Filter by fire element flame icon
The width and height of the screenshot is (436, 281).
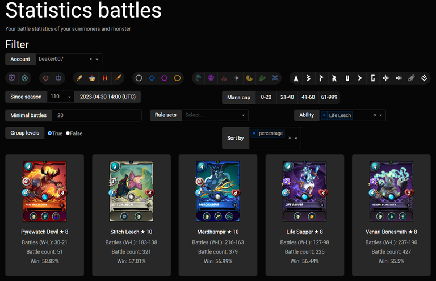click(224, 78)
